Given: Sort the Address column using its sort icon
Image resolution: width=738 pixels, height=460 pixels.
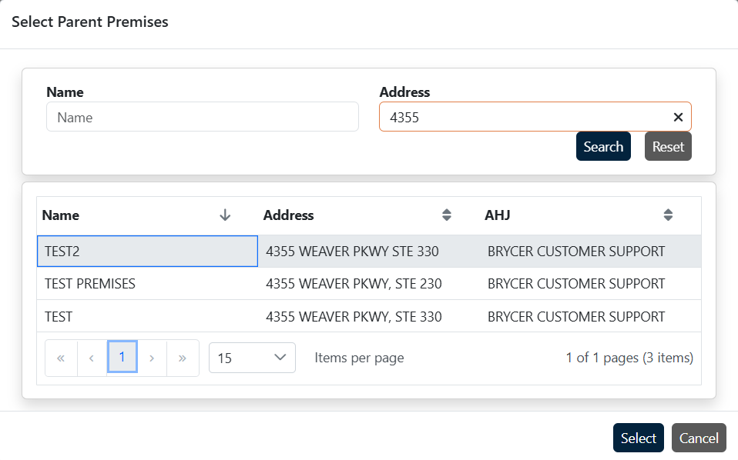Looking at the screenshot, I should point(446,215).
